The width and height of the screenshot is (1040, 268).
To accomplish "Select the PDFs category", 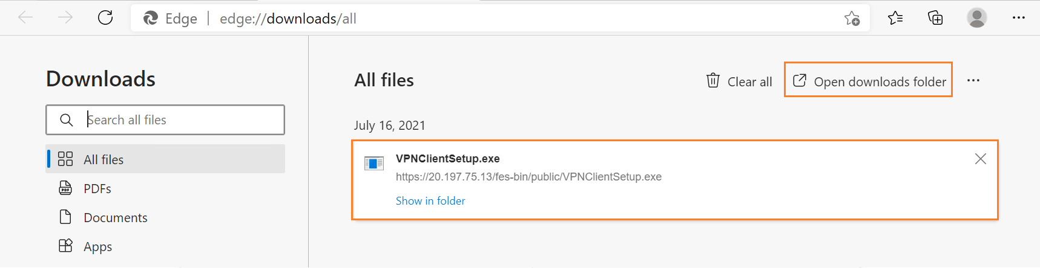I will click(x=165, y=188).
